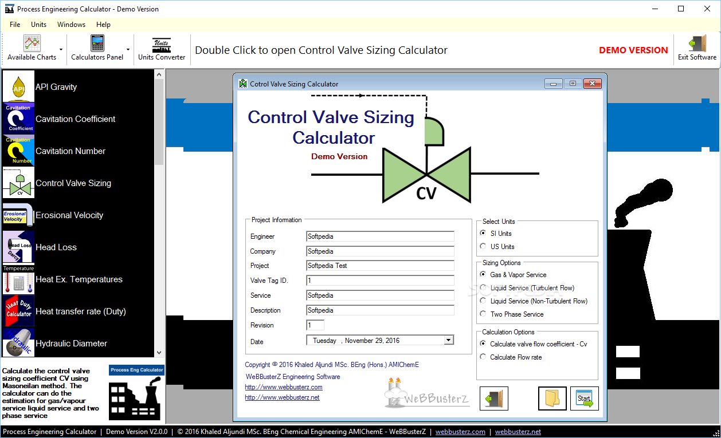This screenshot has height=438, width=721.
Task: Choose Two Phase Service option
Action: coord(483,314)
